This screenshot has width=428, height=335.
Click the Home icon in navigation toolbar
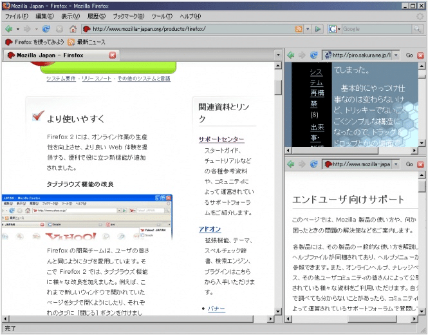(x=73, y=29)
